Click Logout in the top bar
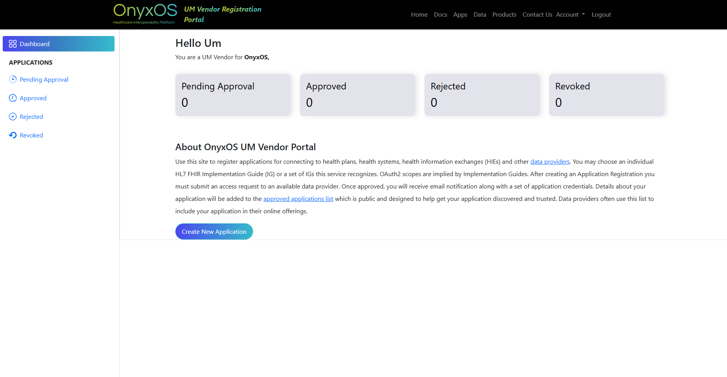Image resolution: width=727 pixels, height=377 pixels. coord(601,14)
